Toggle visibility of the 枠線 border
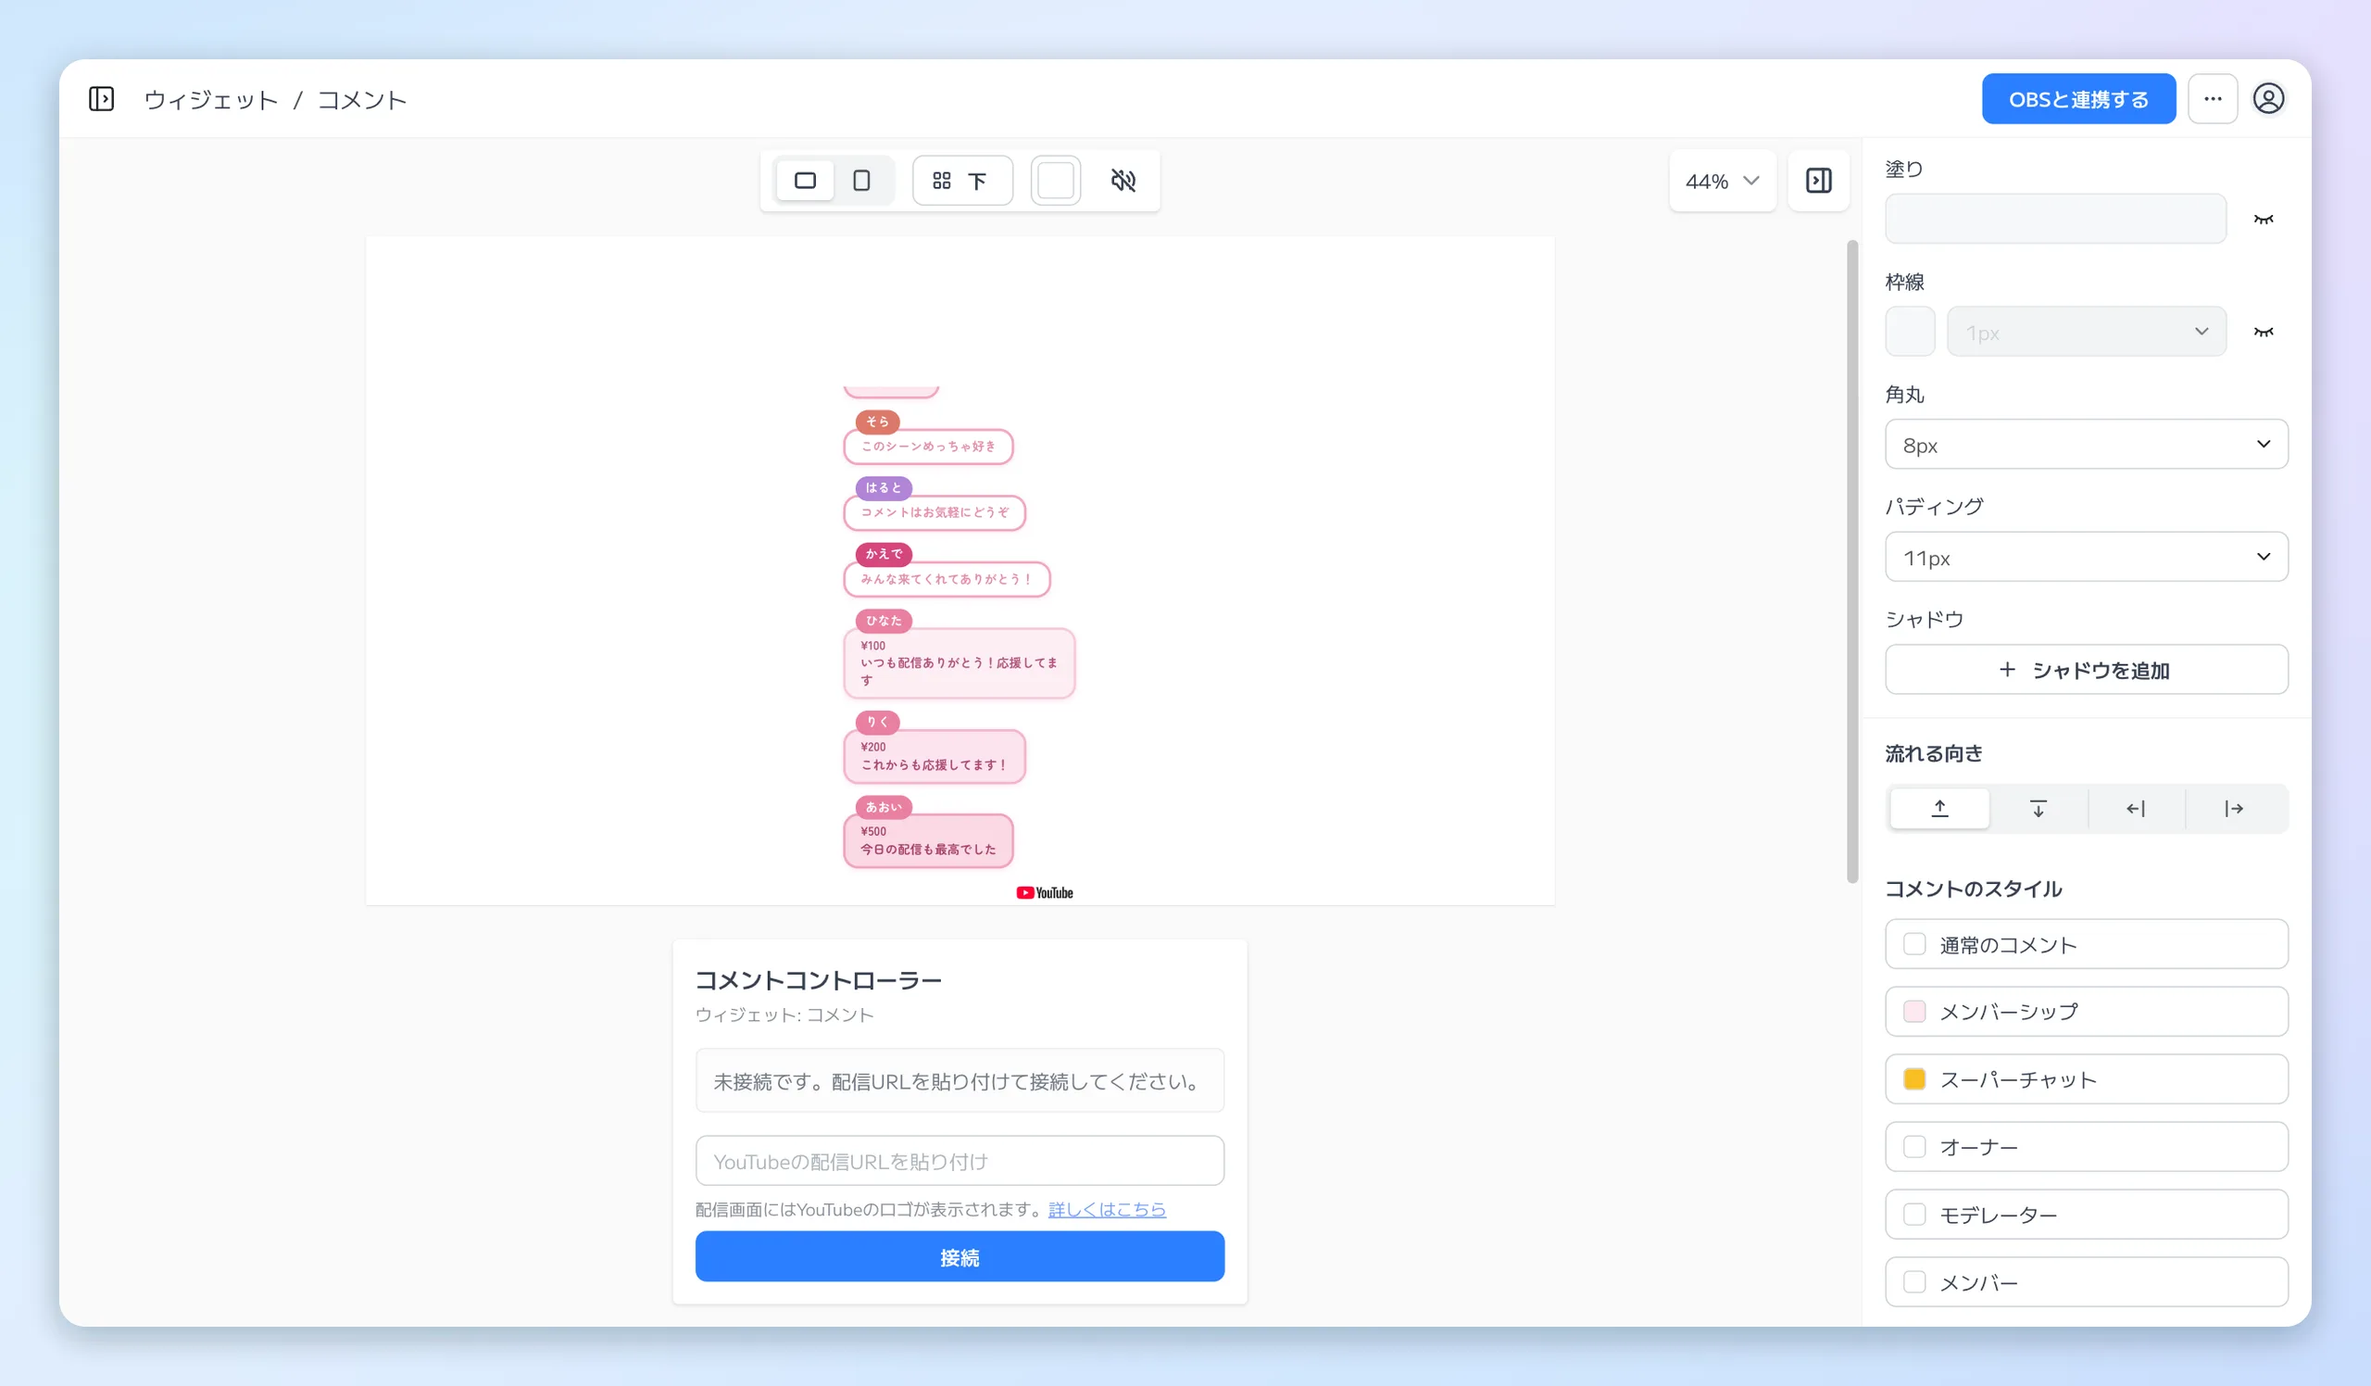 pos(2264,333)
